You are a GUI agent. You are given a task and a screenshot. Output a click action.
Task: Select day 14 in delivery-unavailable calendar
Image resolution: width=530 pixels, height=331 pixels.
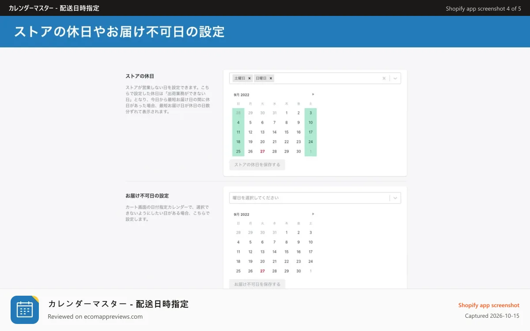click(274, 252)
